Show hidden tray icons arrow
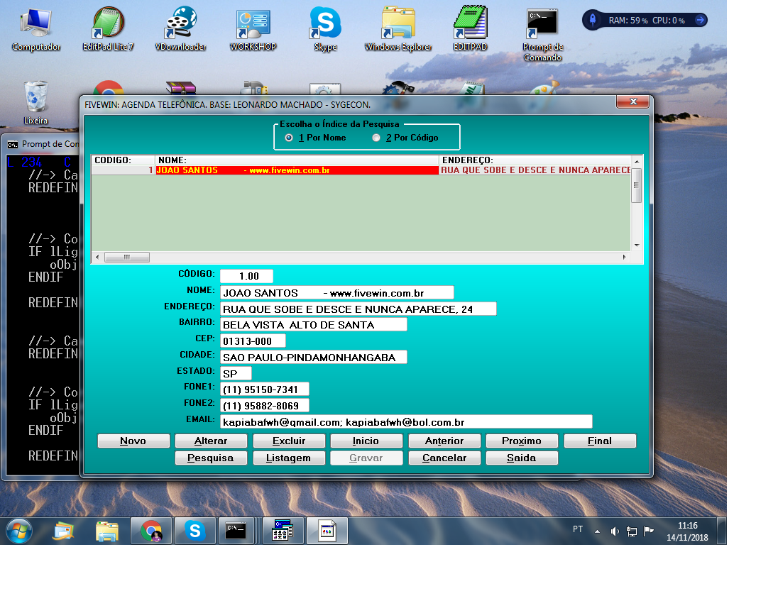This screenshot has height=613, width=778. pyautogui.click(x=597, y=531)
